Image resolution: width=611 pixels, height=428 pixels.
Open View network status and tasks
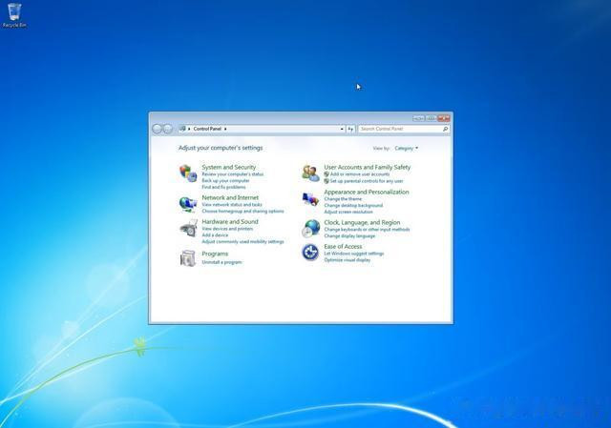[x=232, y=205]
